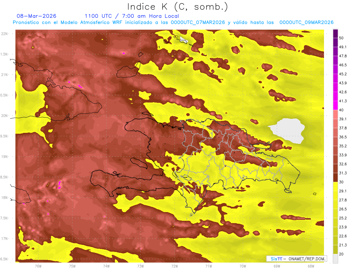This screenshot has height=270, width=349.
Task: Pick the bright yellow swatch between 29.1 and 30
Action: (x=335, y=186)
